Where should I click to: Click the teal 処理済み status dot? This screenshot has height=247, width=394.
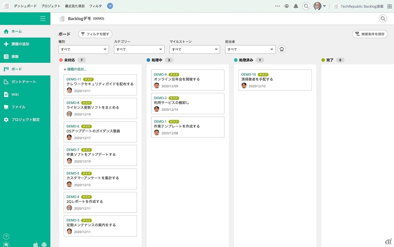click(x=236, y=60)
